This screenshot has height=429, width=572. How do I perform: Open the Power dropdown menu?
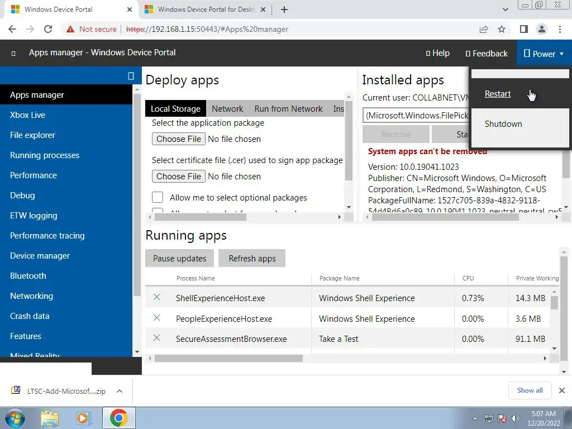pyautogui.click(x=544, y=53)
